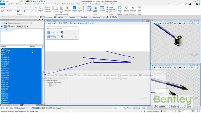The width and height of the screenshot is (201, 113).
Task: Click the Filtro funnel icon in Listados
Action: tap(75, 75)
